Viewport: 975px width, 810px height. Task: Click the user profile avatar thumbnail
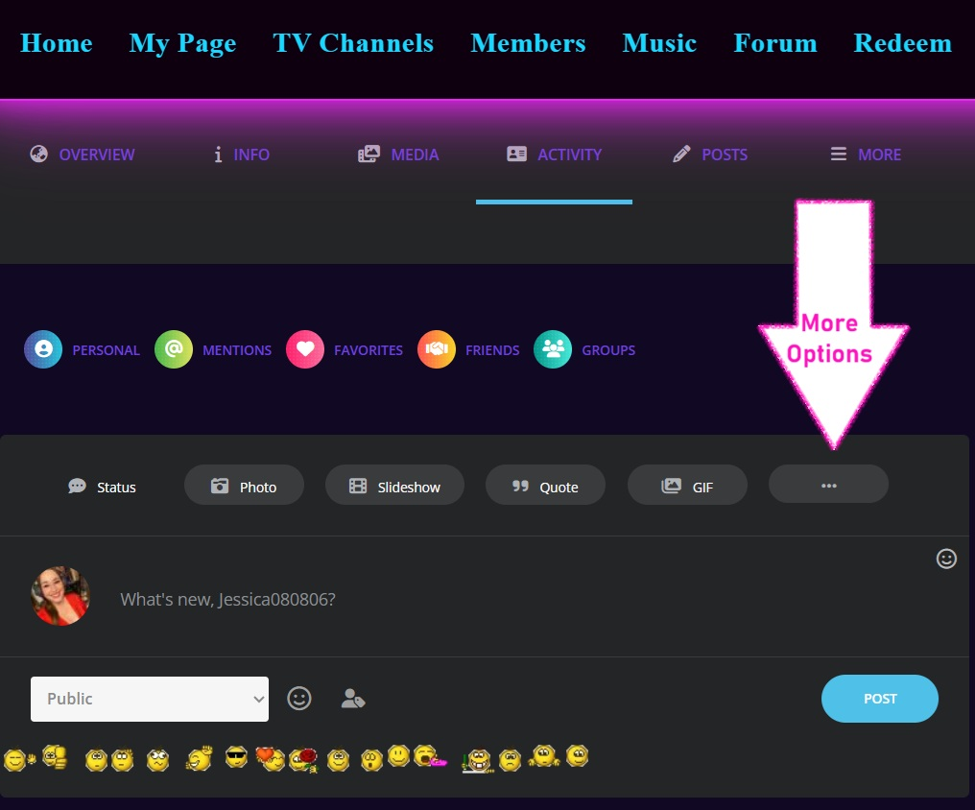tap(61, 596)
